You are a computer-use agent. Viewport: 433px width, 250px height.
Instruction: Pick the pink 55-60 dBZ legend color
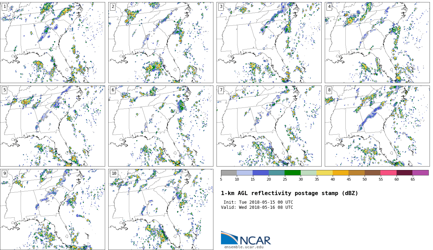point(388,173)
